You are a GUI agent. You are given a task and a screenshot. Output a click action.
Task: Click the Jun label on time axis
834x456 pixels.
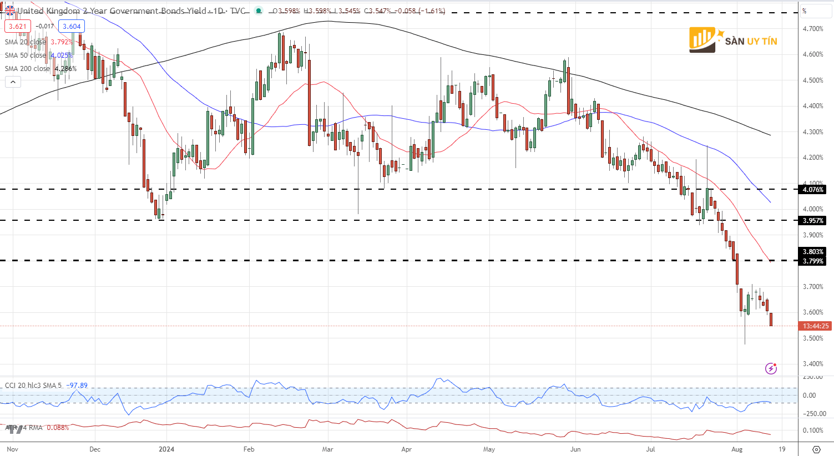tap(575, 449)
